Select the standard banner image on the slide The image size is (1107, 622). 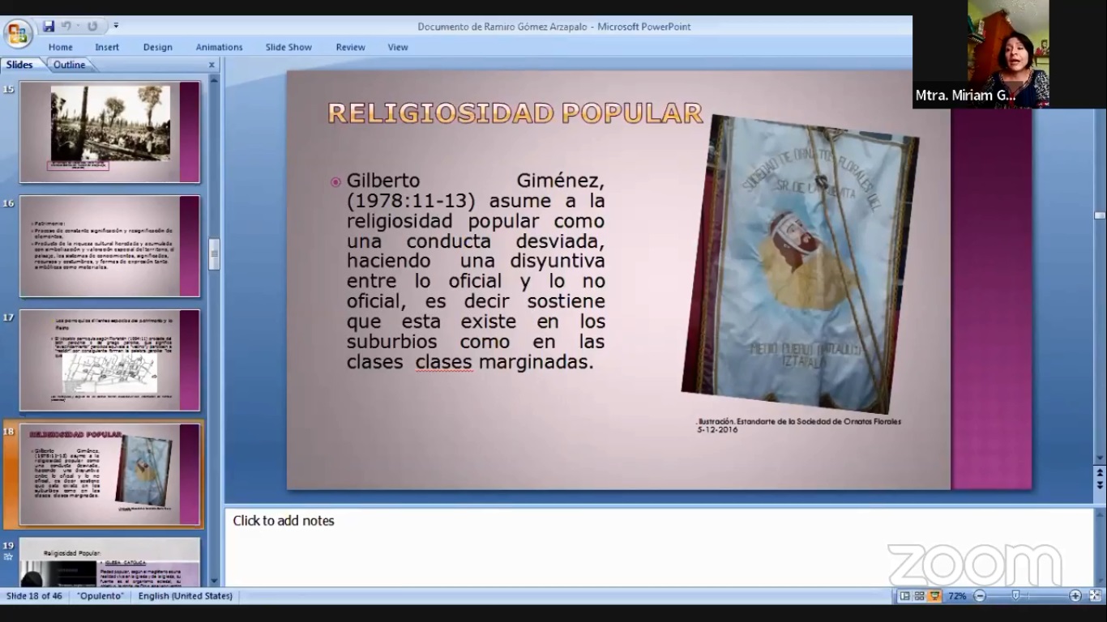[800, 263]
